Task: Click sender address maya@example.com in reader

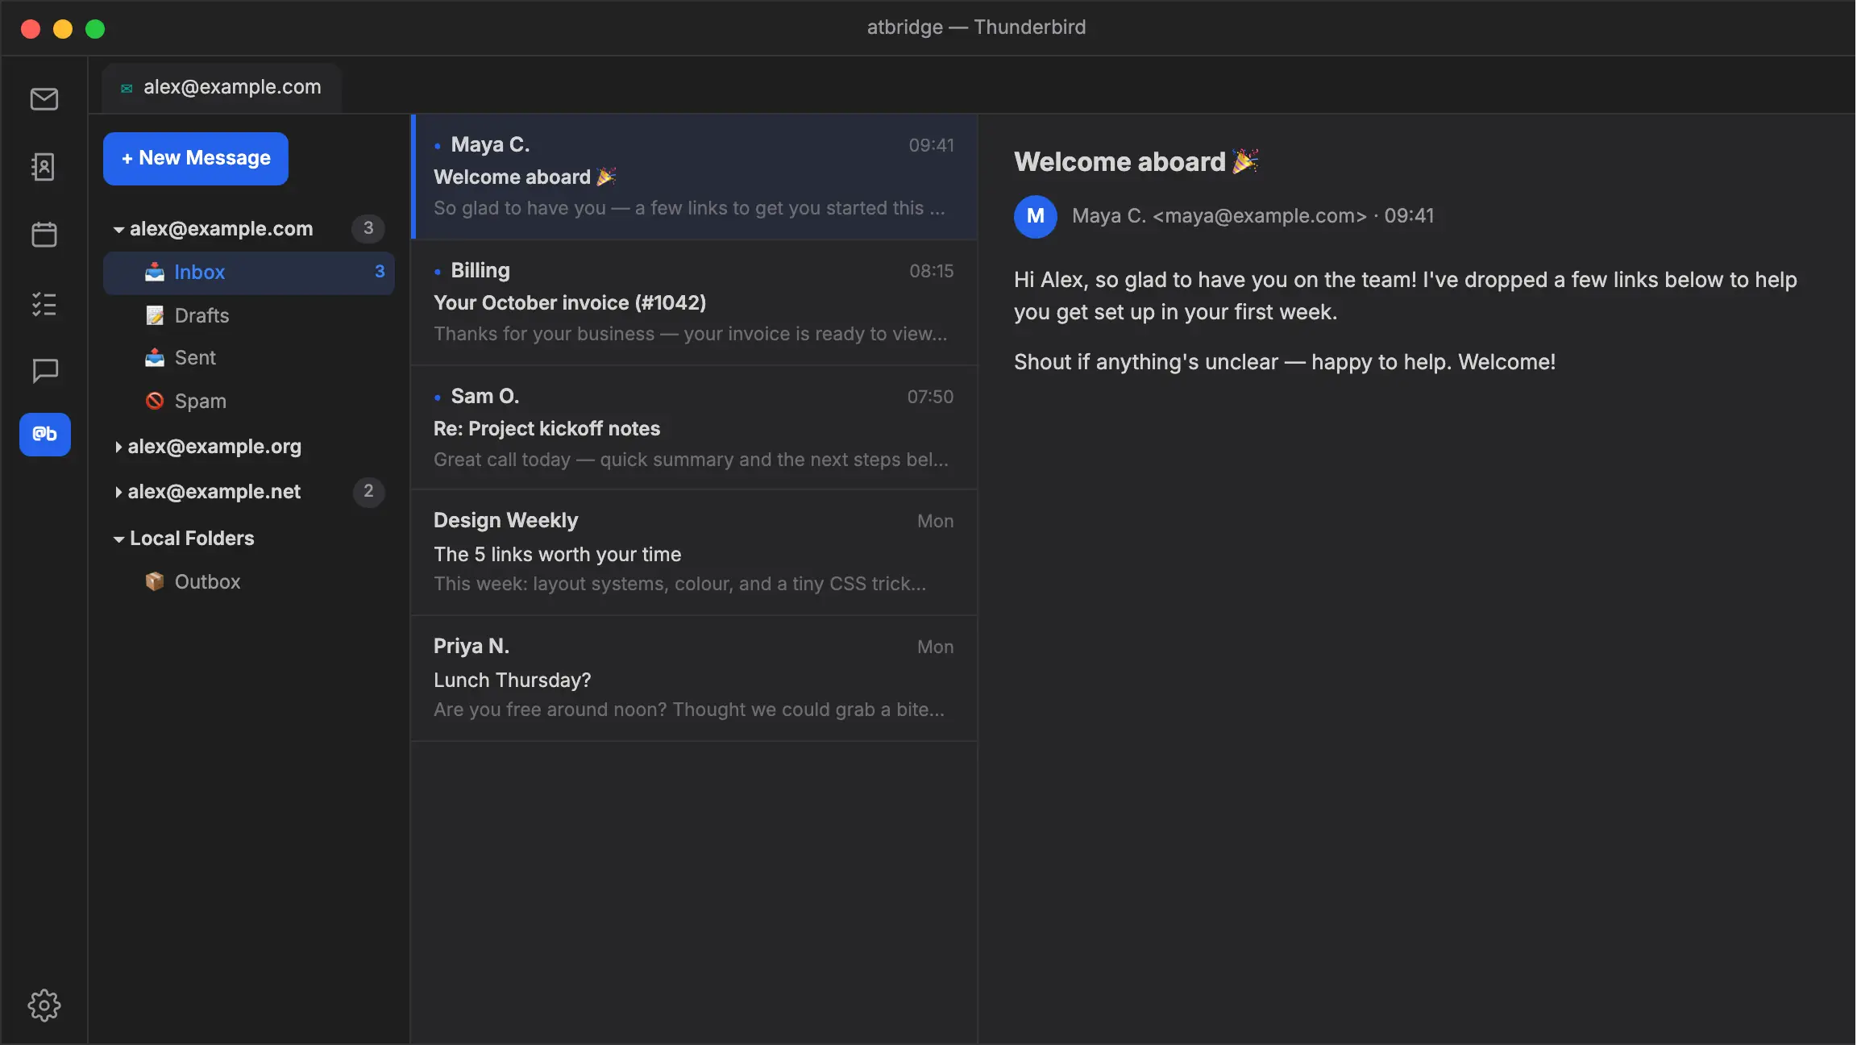Action: coord(1260,216)
